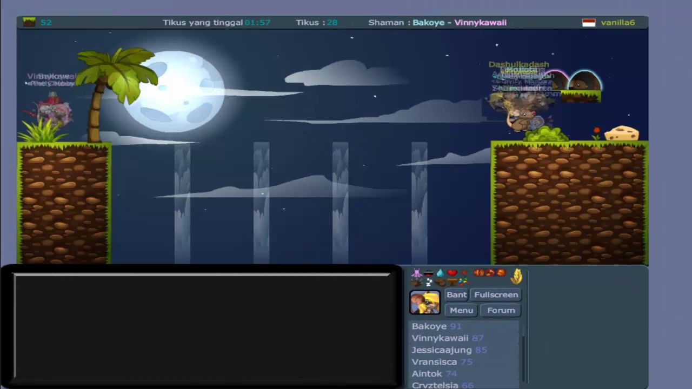Viewport: 692px width, 389px height.
Task: Choose the brown spiky emote under the dancer
Action: (x=416, y=282)
